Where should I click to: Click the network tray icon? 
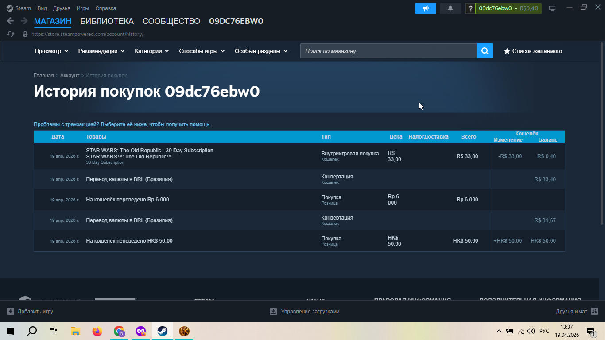(521, 331)
